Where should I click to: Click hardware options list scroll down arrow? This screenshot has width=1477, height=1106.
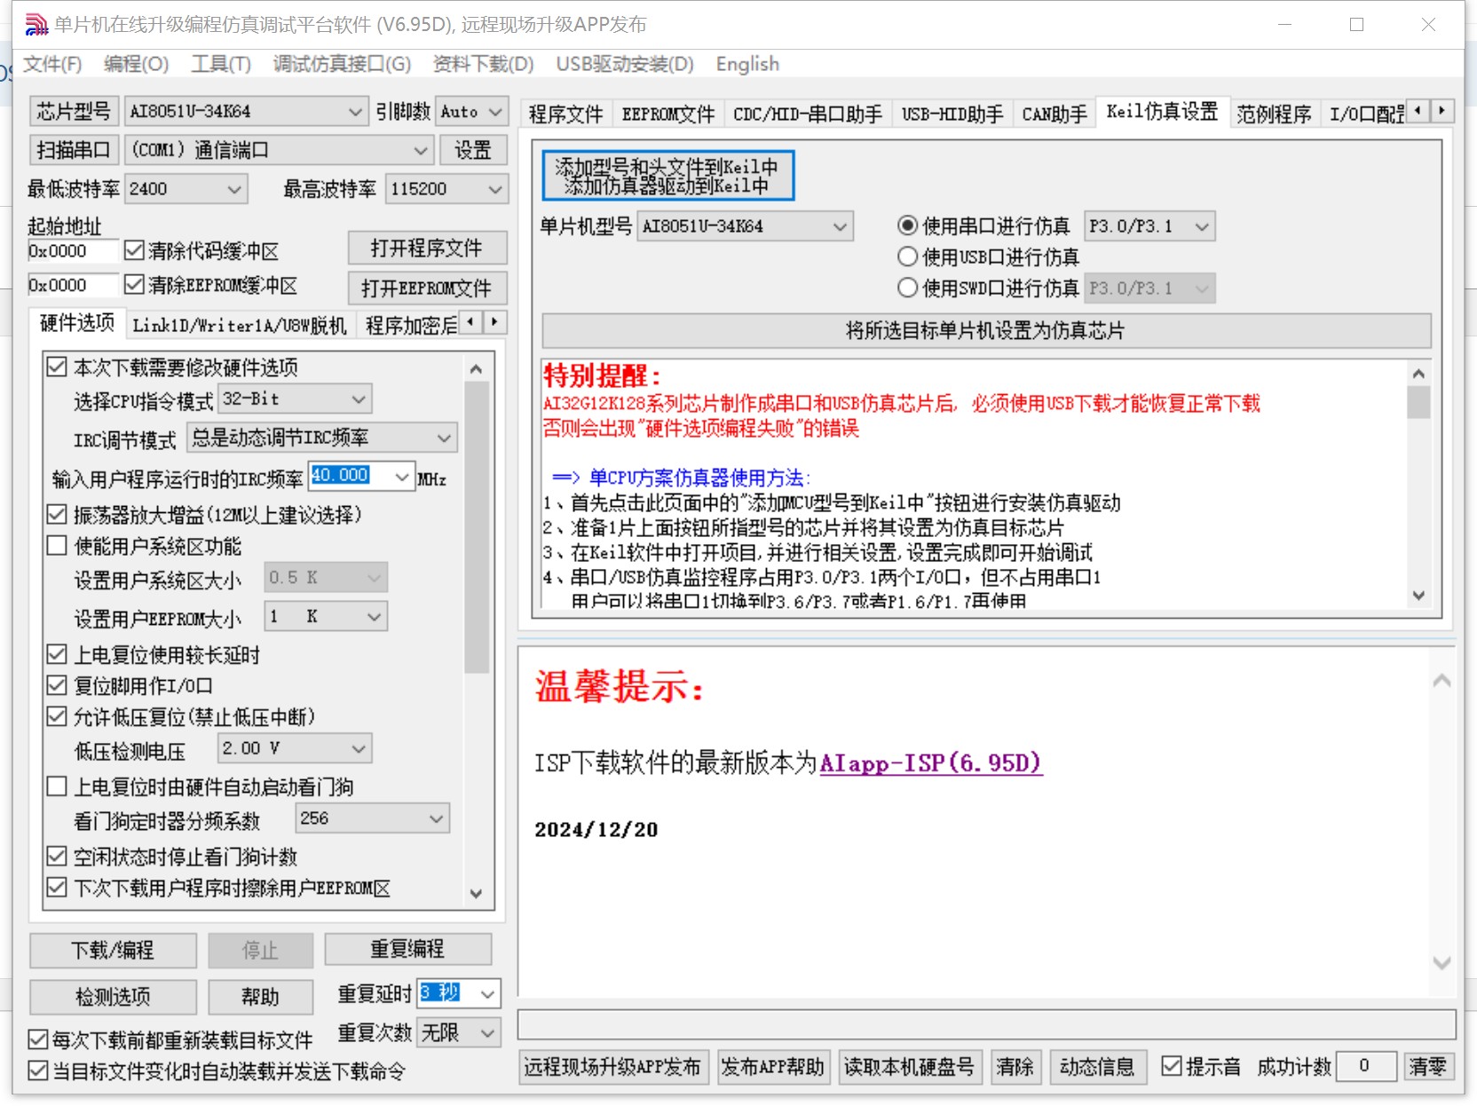[476, 893]
